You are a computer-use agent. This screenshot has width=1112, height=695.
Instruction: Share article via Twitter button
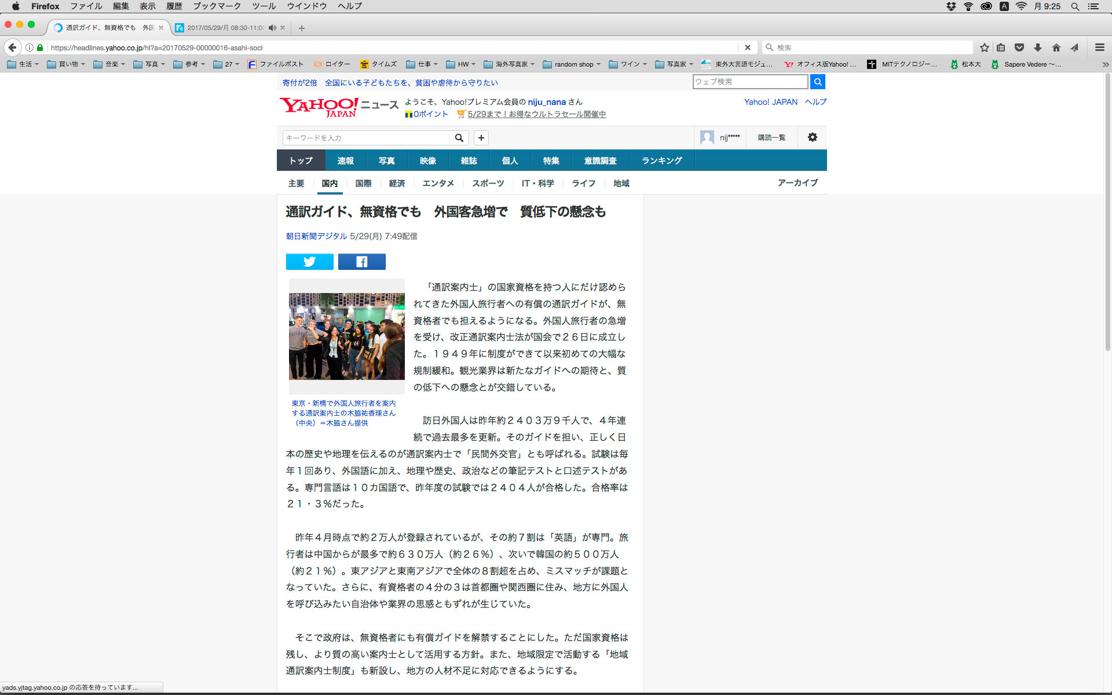click(x=309, y=262)
